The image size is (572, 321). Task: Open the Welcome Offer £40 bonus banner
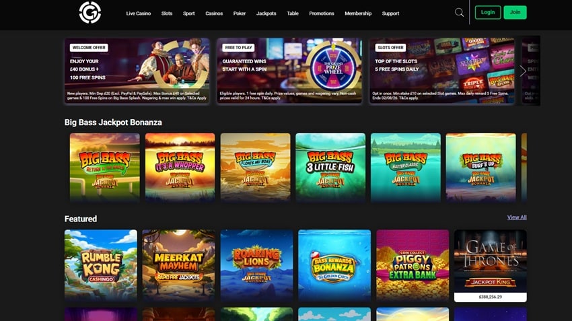tap(137, 71)
